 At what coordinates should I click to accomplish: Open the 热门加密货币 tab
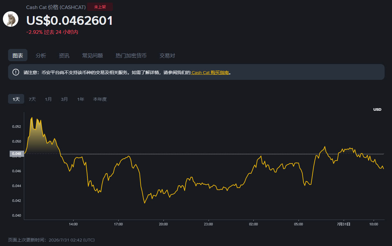tap(131, 55)
